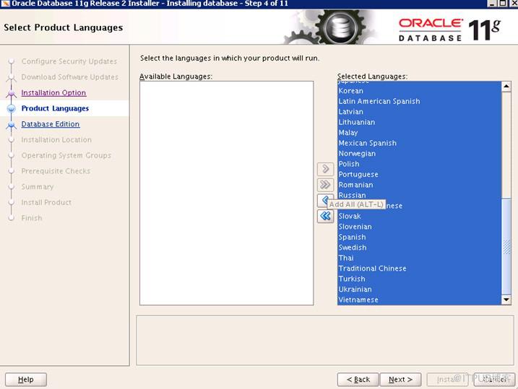The image size is (518, 389).
Task: Click inside the empty Available Languages list box
Action: 227,193
